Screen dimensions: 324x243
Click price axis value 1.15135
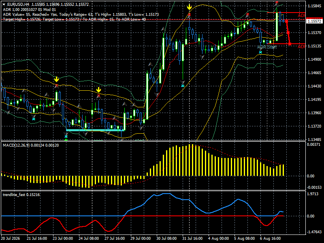(x=315, y=46)
